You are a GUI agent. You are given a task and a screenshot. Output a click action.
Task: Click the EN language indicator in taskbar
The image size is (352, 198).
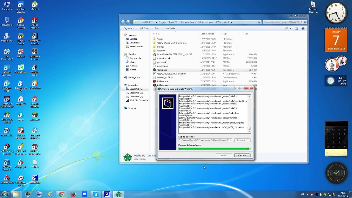[x=303, y=194]
